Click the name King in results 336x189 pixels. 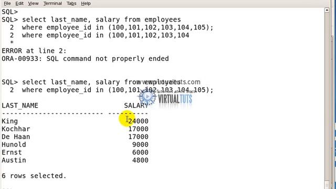click(x=9, y=121)
